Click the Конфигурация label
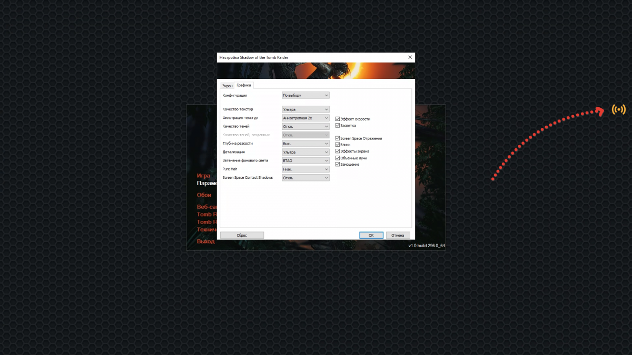Image resolution: width=632 pixels, height=355 pixels. 235,96
